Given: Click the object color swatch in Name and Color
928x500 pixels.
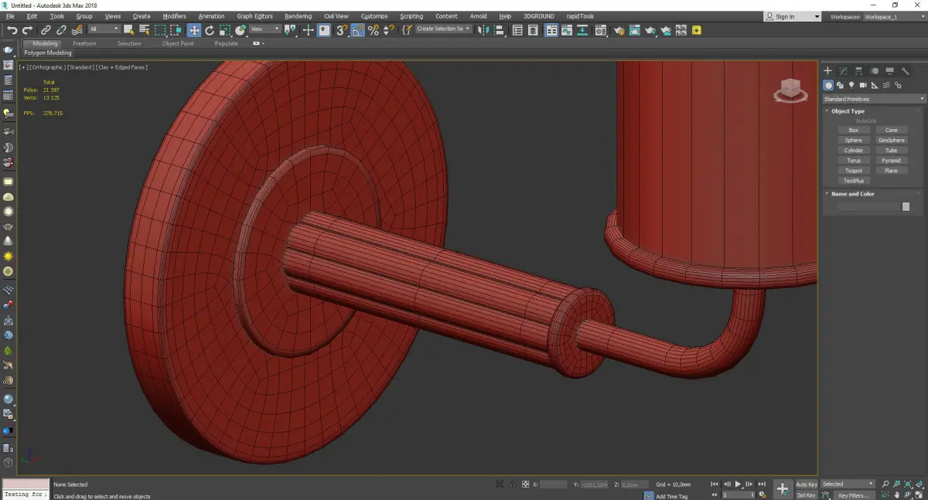Looking at the screenshot, I should click(x=906, y=207).
